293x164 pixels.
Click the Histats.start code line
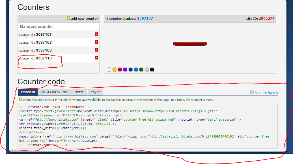click(68, 124)
